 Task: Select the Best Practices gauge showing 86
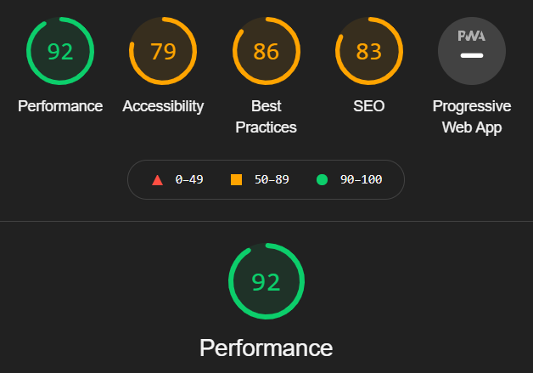click(x=266, y=51)
